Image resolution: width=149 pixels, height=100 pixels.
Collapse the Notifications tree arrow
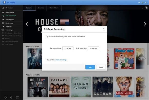click(x=1, y=12)
